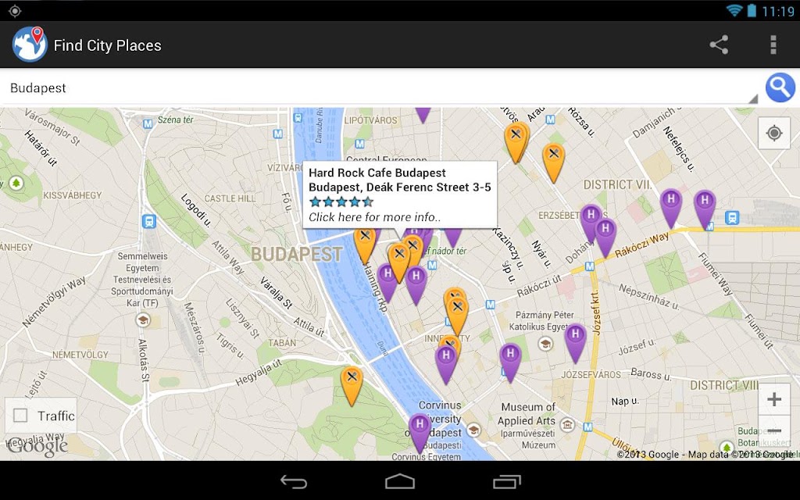Image resolution: width=800 pixels, height=500 pixels.
Task: Select hotel marker directly above Rákóczi Way label
Action: point(605,237)
